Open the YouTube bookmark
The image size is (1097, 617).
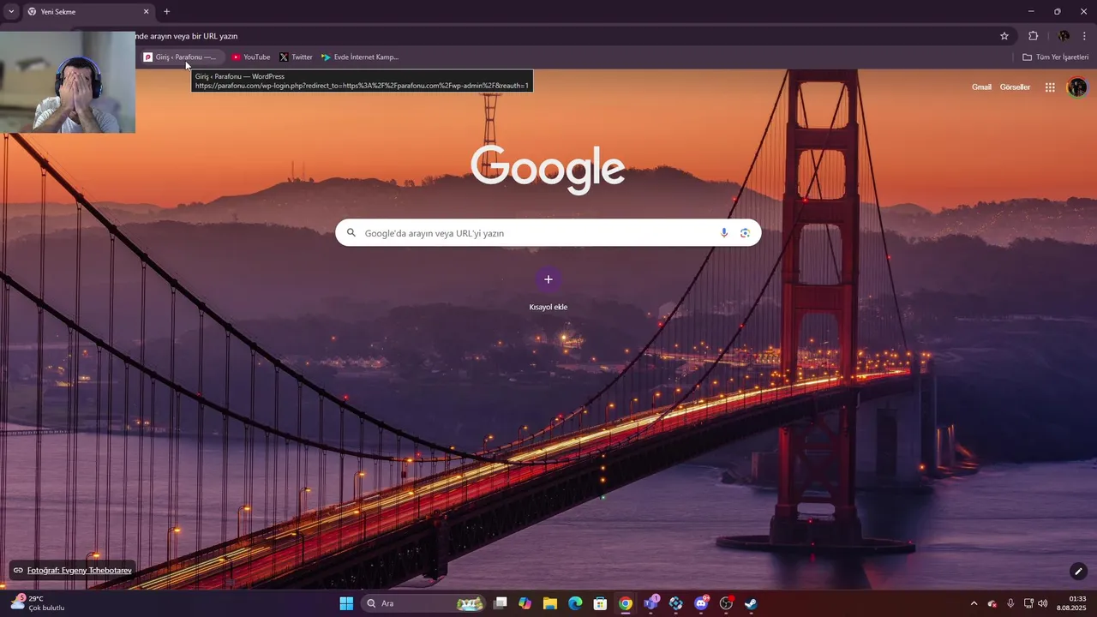click(250, 57)
